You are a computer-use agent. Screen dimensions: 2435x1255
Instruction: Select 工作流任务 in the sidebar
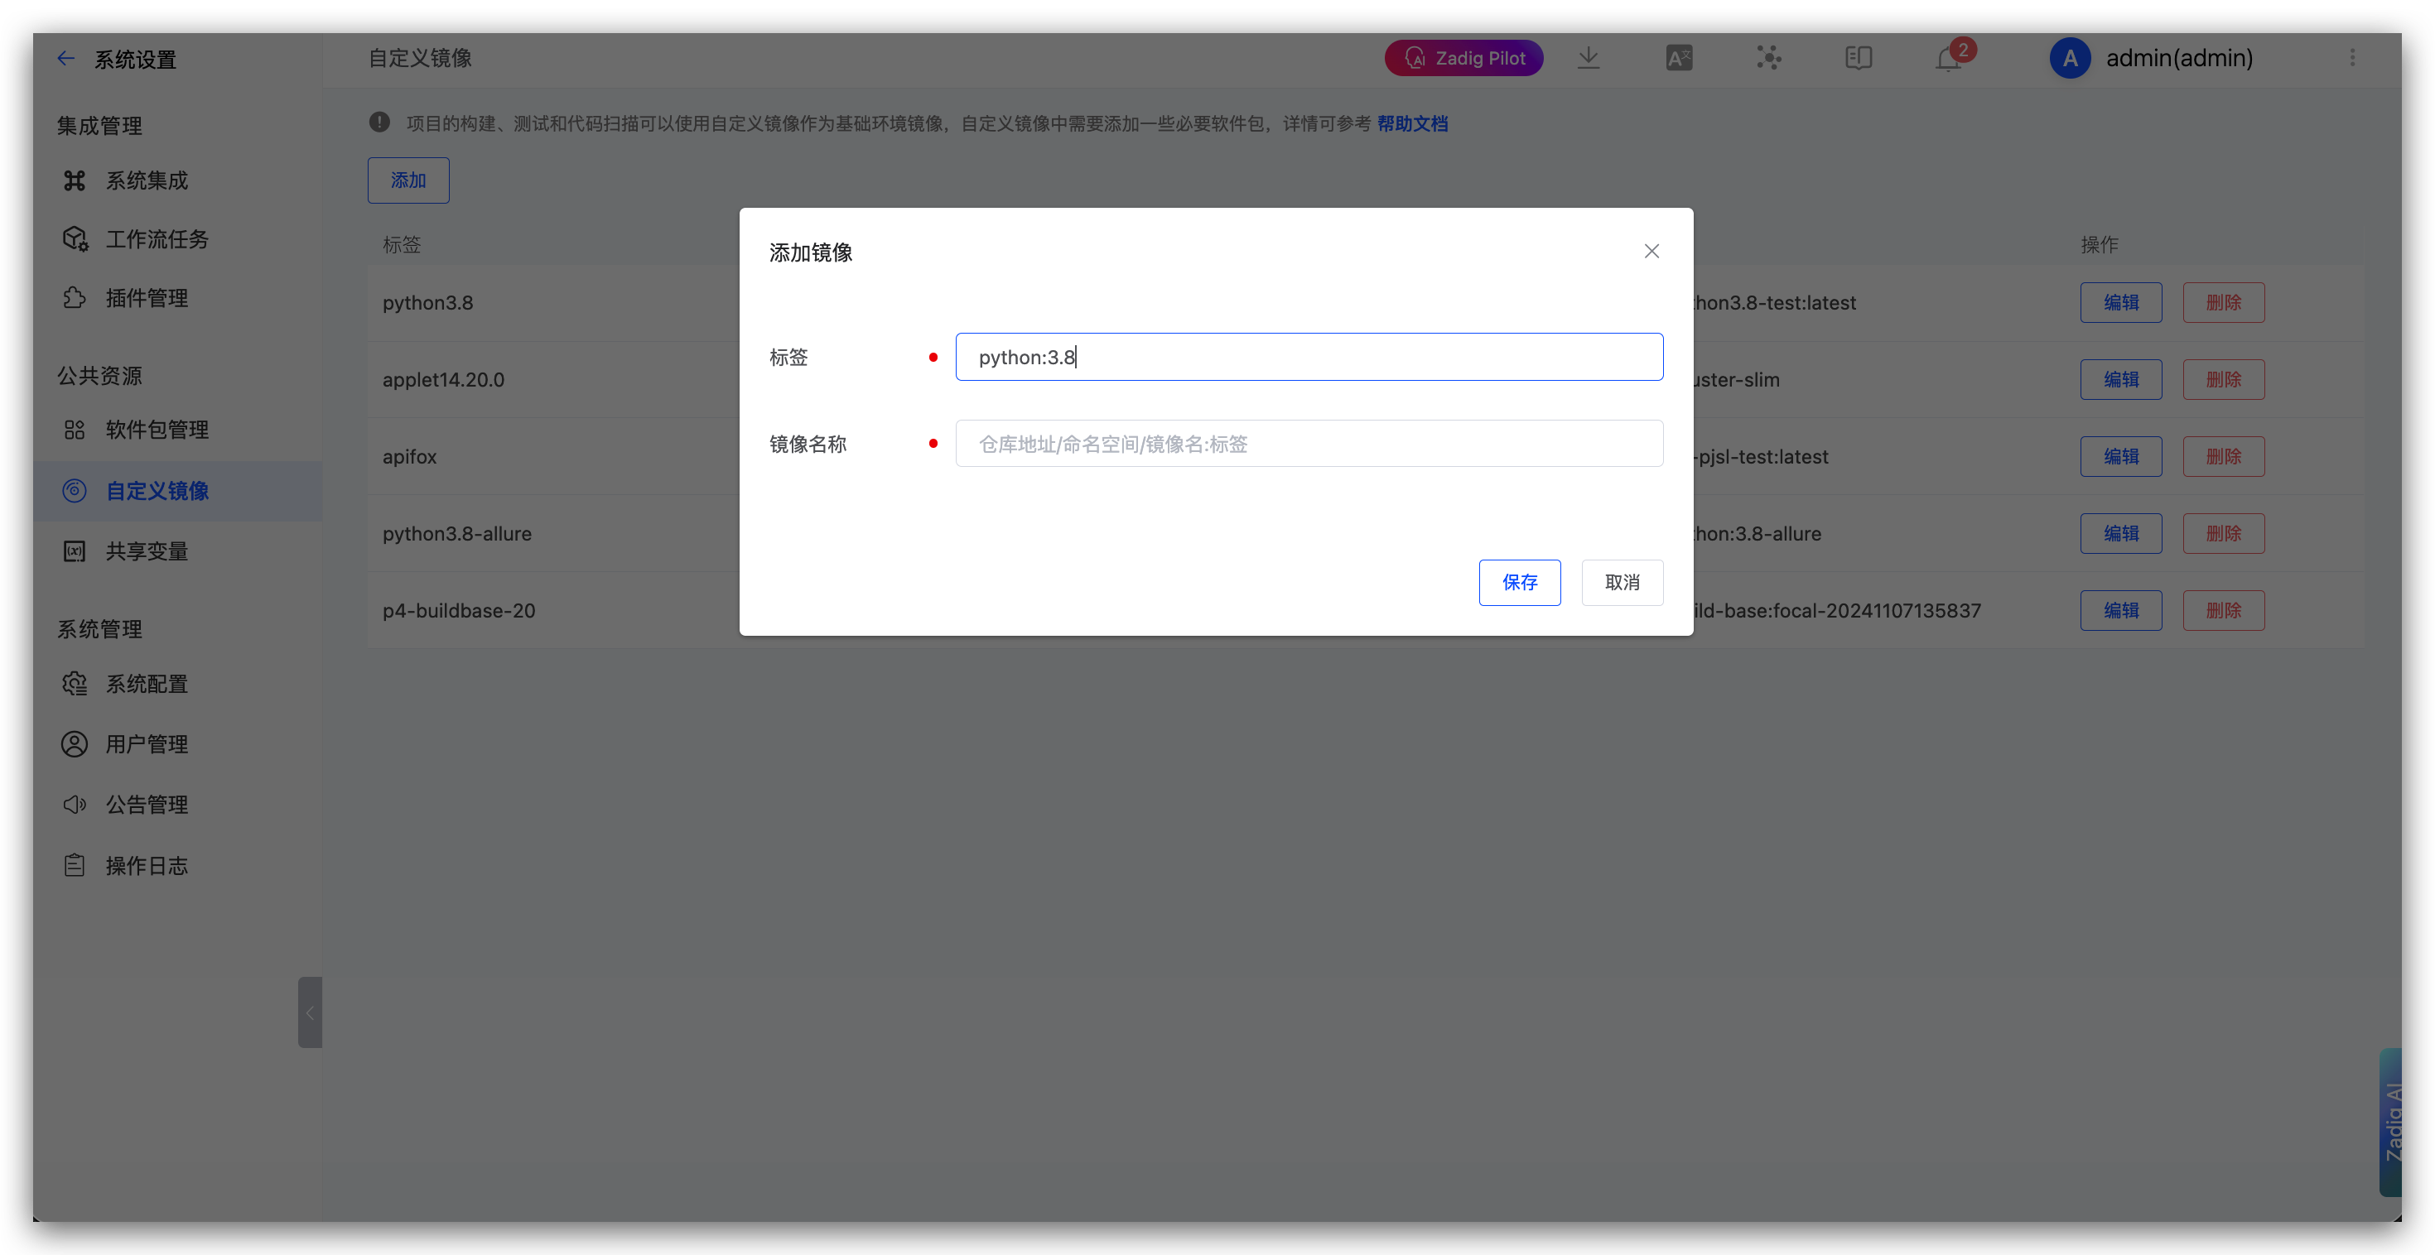coord(157,239)
